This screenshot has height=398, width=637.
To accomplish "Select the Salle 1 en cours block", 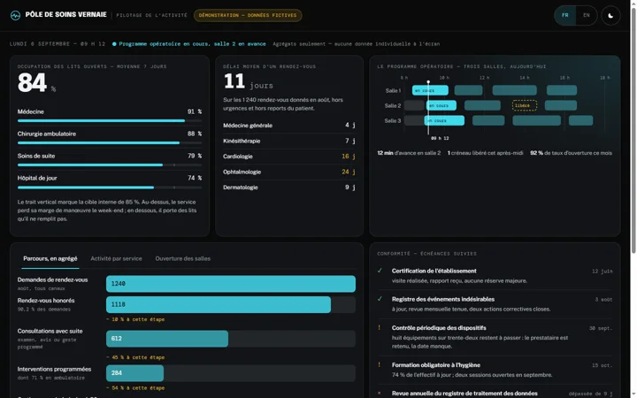I will pos(430,90).
